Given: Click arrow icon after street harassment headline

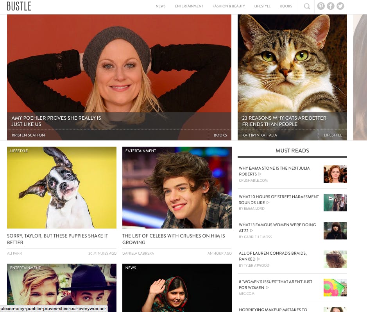Looking at the screenshot, I should (x=268, y=203).
